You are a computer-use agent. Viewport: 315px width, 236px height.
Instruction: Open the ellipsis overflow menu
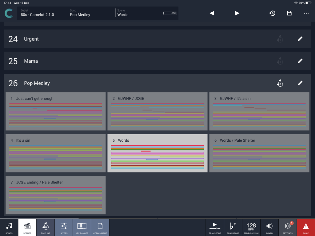coord(306,13)
